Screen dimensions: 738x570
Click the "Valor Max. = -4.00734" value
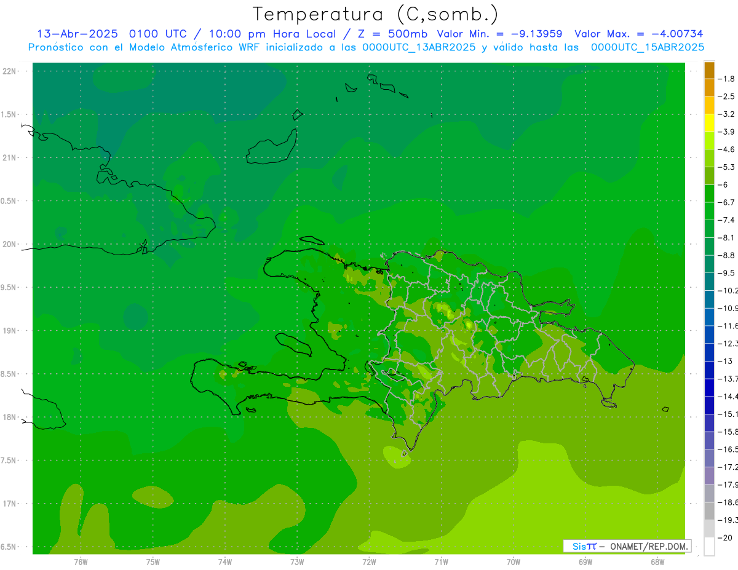(x=639, y=34)
